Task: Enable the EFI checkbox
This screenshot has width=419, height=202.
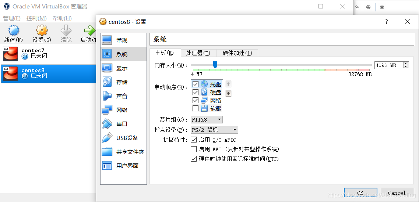Action: (x=193, y=149)
